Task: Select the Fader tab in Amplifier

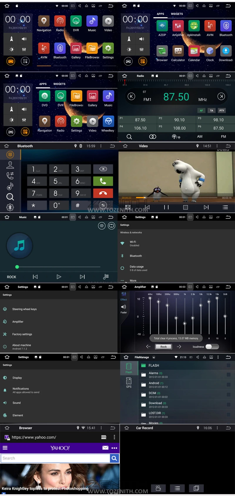Action: pos(124,309)
